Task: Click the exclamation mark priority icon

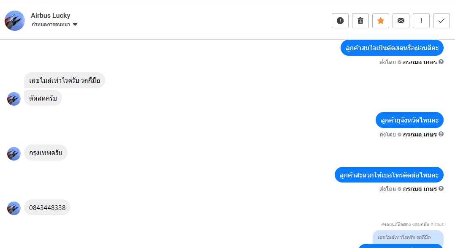Action: click(x=421, y=21)
